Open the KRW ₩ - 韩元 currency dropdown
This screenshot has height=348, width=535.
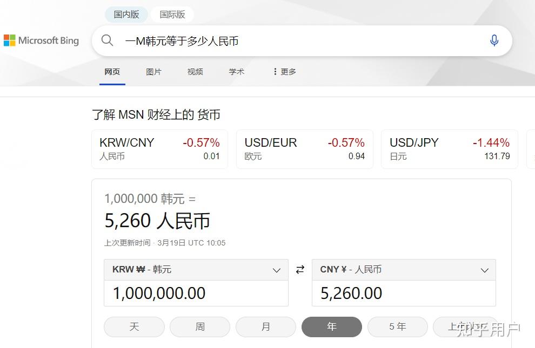coord(196,270)
